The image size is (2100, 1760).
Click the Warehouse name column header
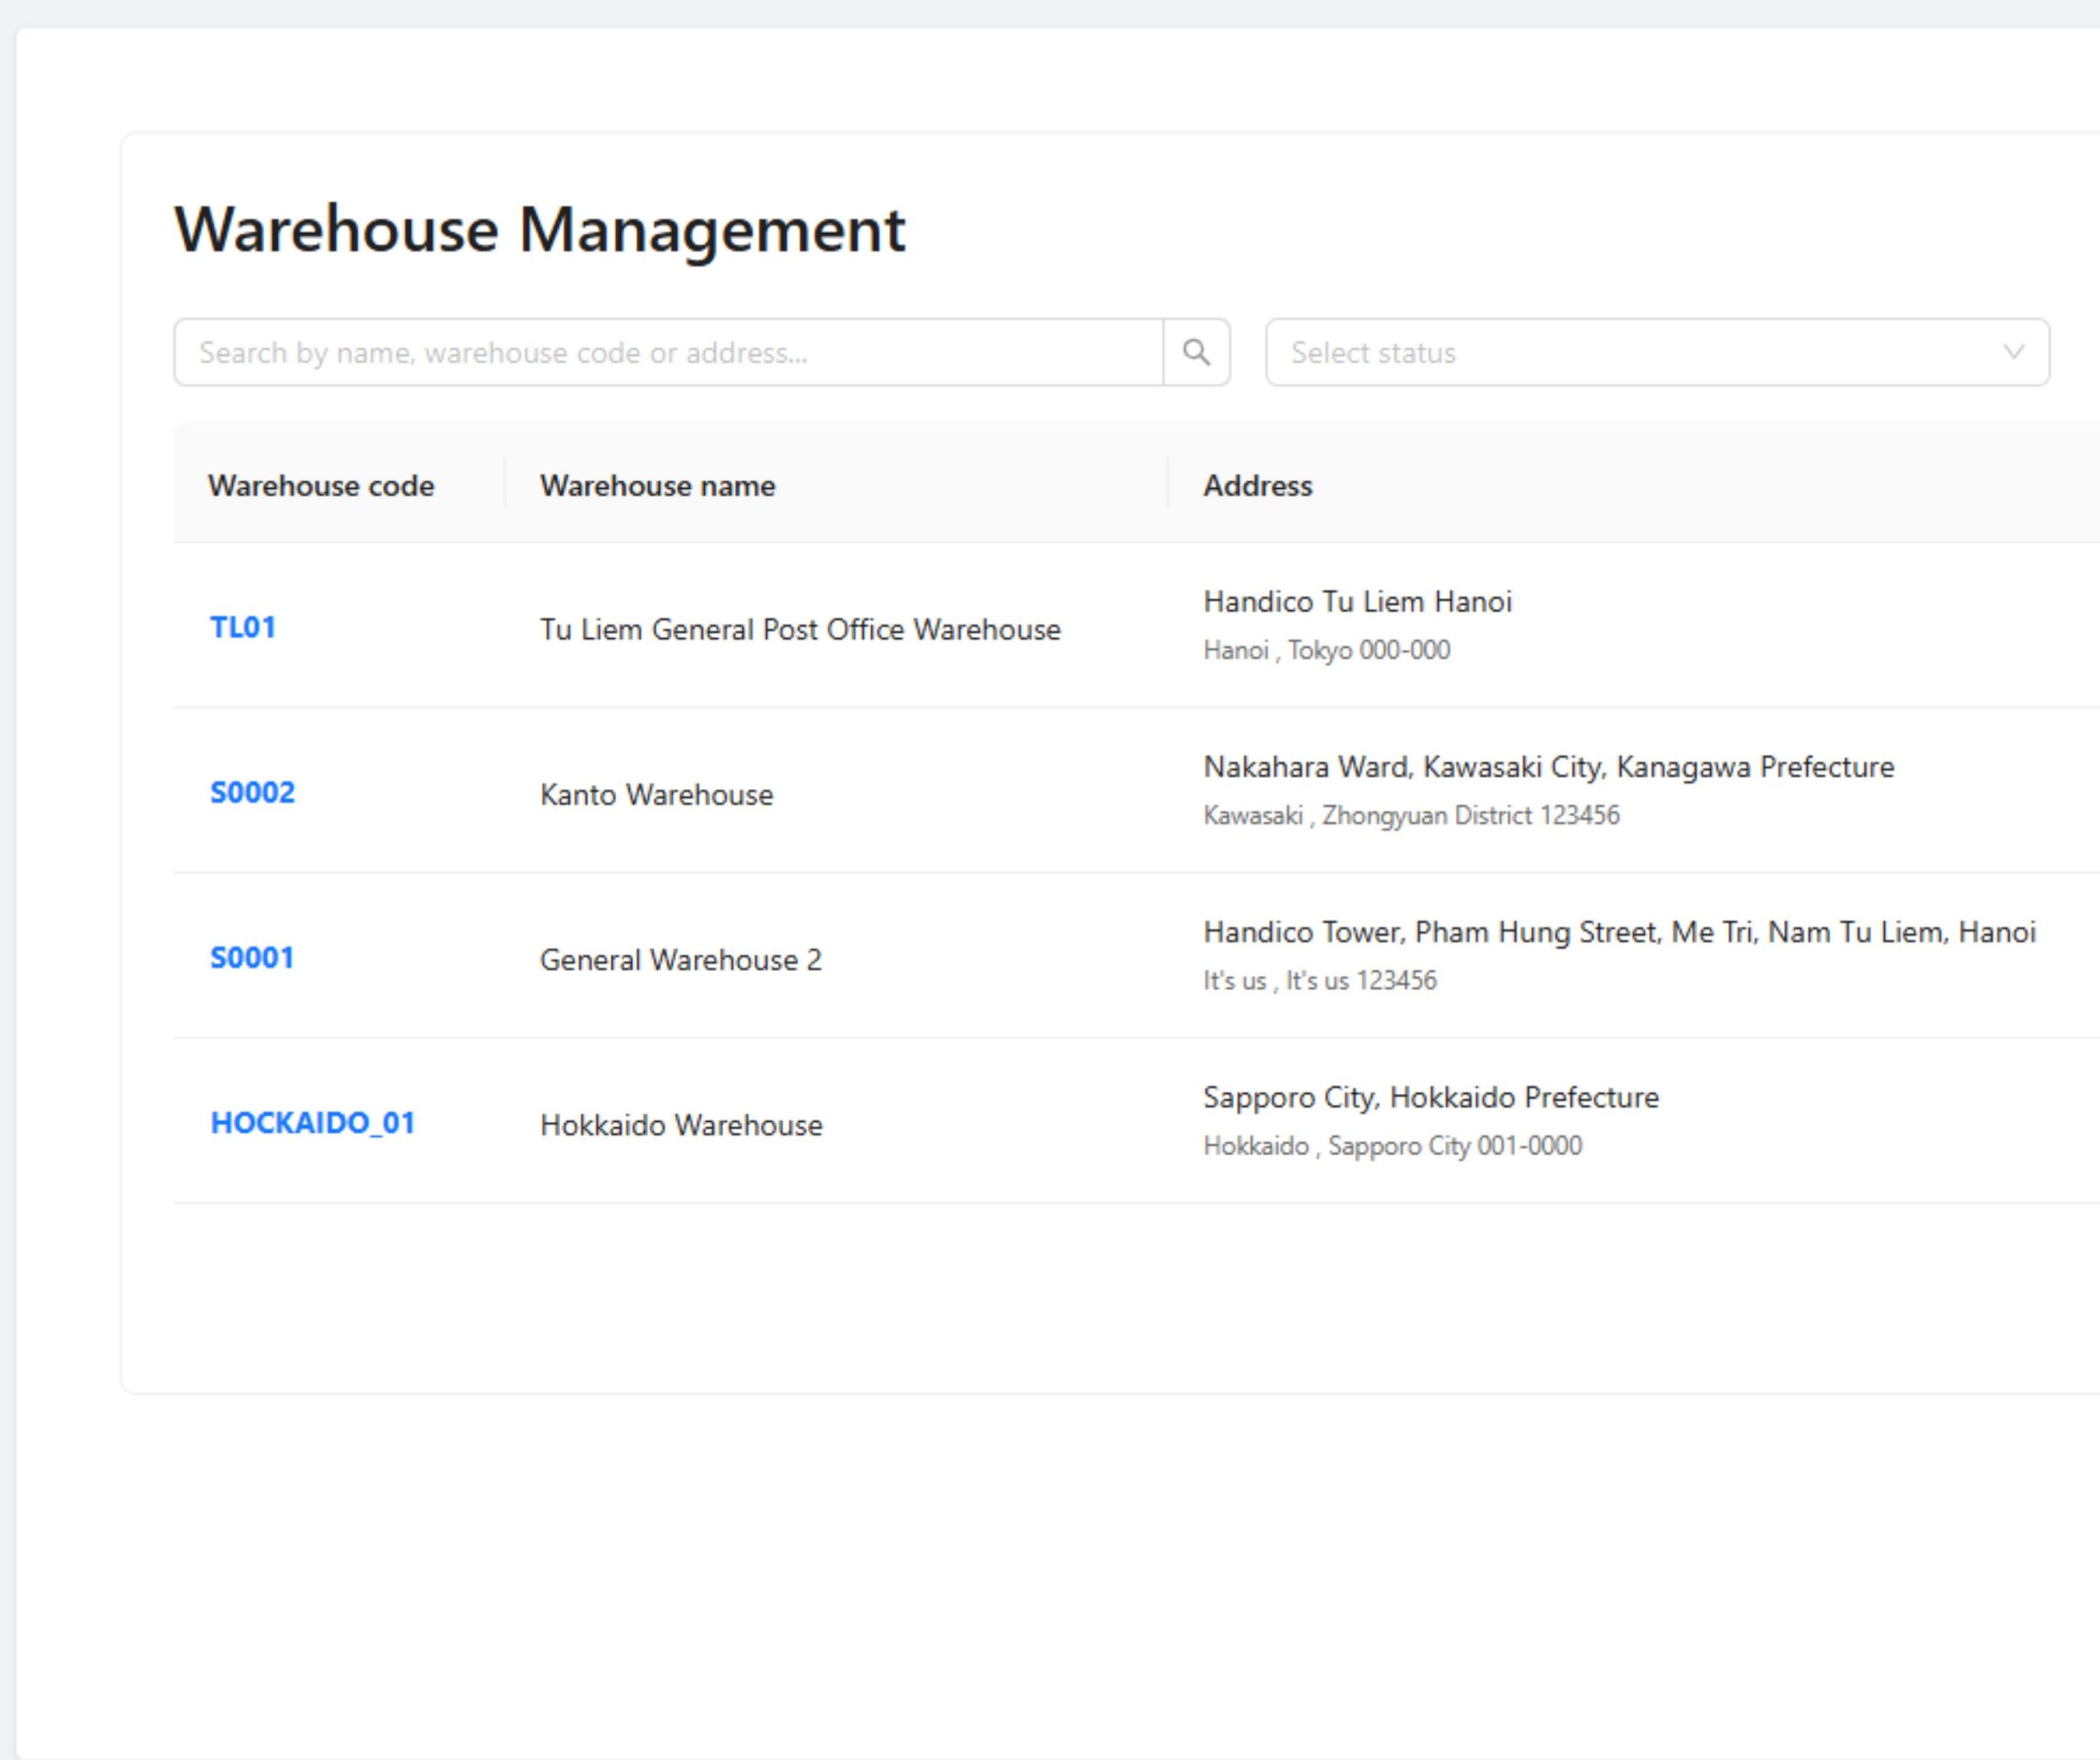pos(658,486)
